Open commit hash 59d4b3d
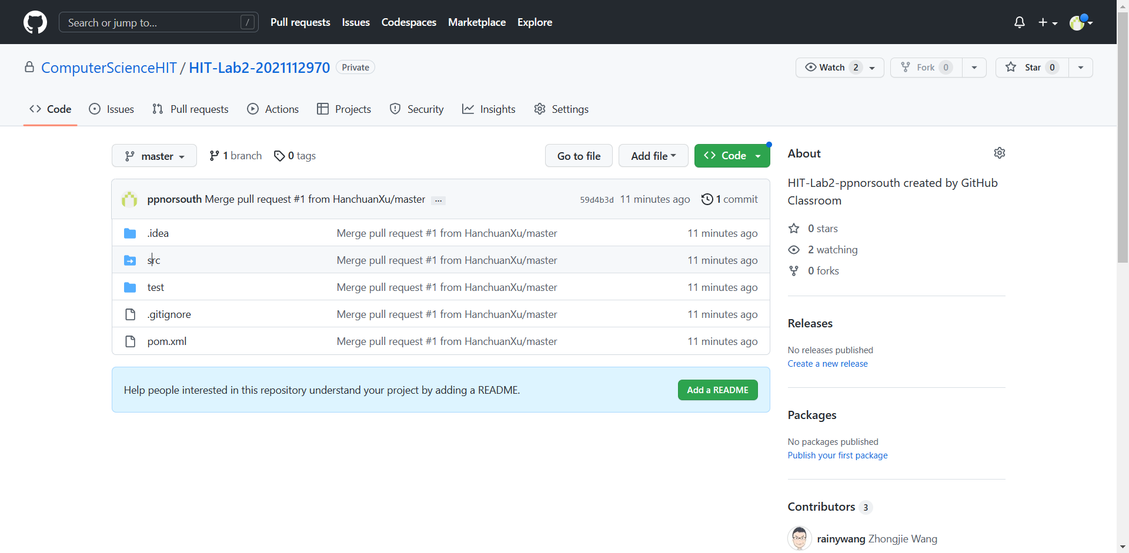 pos(596,200)
